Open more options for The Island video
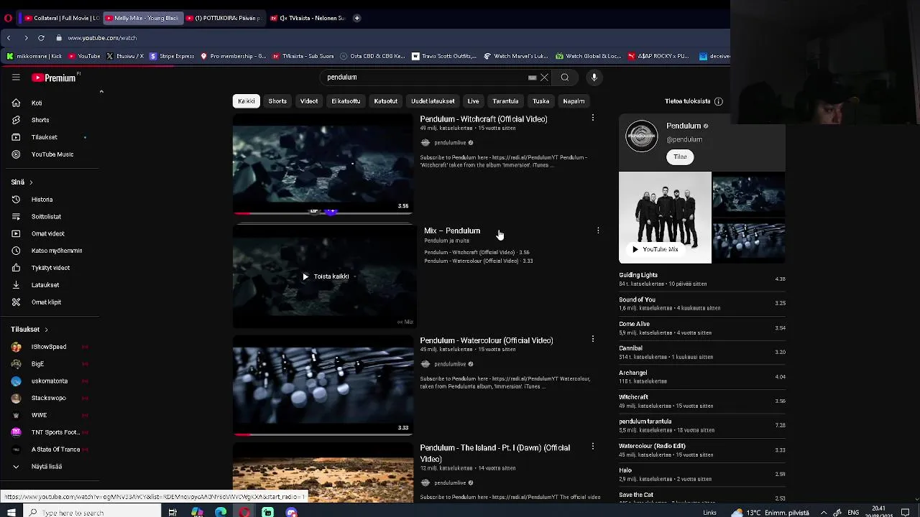The image size is (920, 517). click(593, 447)
